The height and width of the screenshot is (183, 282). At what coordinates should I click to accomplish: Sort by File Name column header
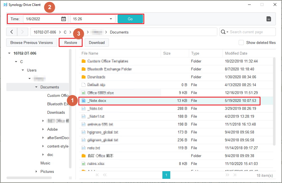90,53
